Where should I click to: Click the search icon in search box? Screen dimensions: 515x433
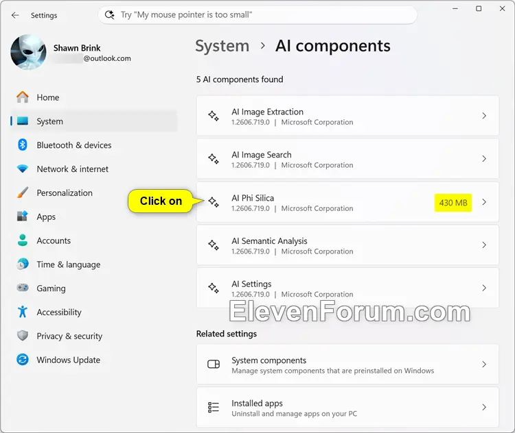click(109, 15)
